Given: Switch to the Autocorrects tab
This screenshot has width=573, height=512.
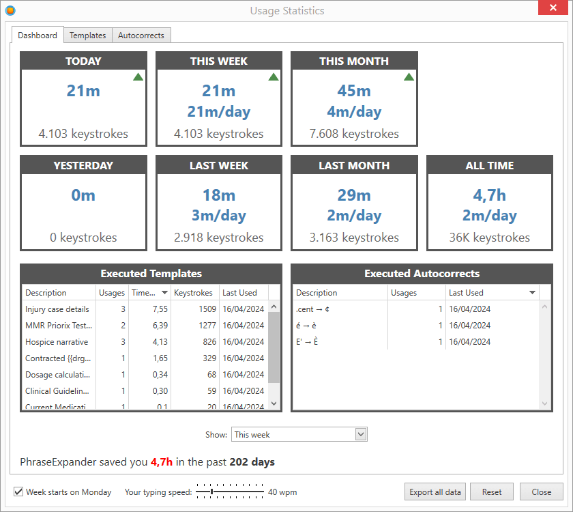Looking at the screenshot, I should 141,35.
